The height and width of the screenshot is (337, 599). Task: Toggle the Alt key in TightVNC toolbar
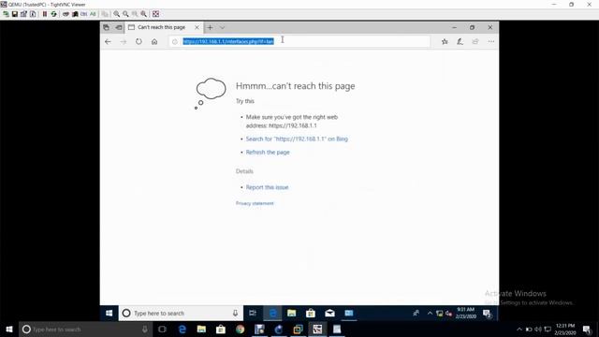coord(93,14)
